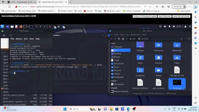Refresh the browser page
The image size is (199, 112).
9,7
